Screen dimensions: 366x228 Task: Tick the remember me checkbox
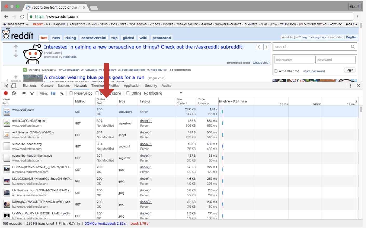[x=276, y=71]
